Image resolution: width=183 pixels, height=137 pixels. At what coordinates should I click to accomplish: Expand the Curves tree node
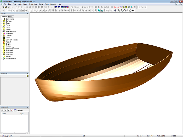(2, 23)
